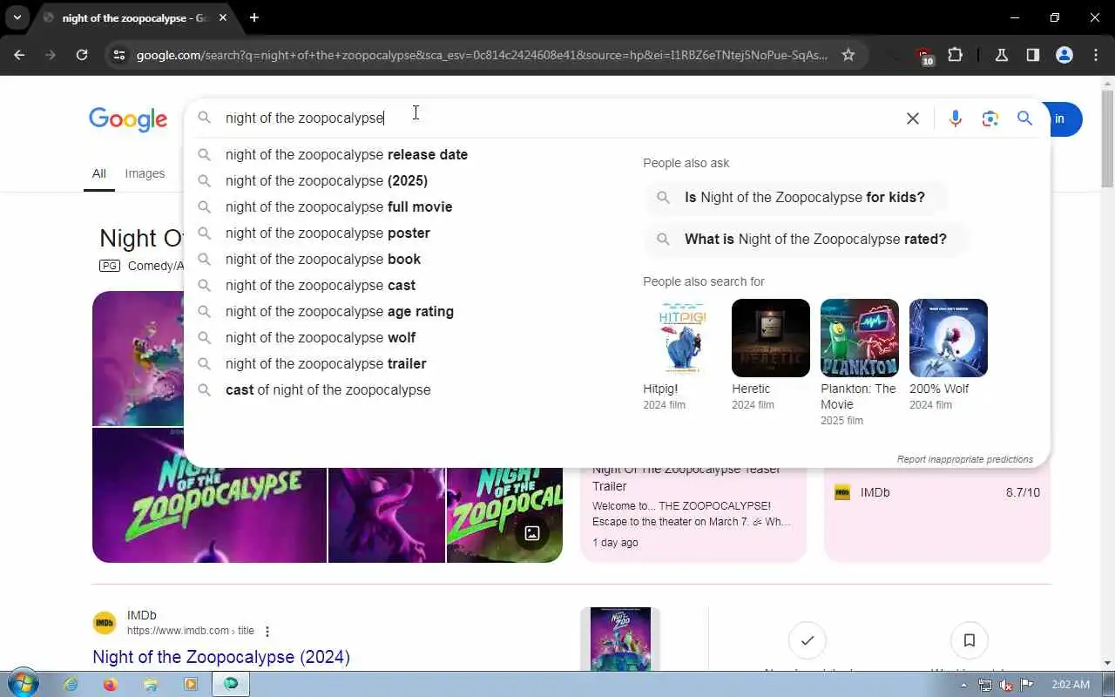1115x697 pixels.
Task: Open the tab search dropdown arrow
Action: coord(17,17)
